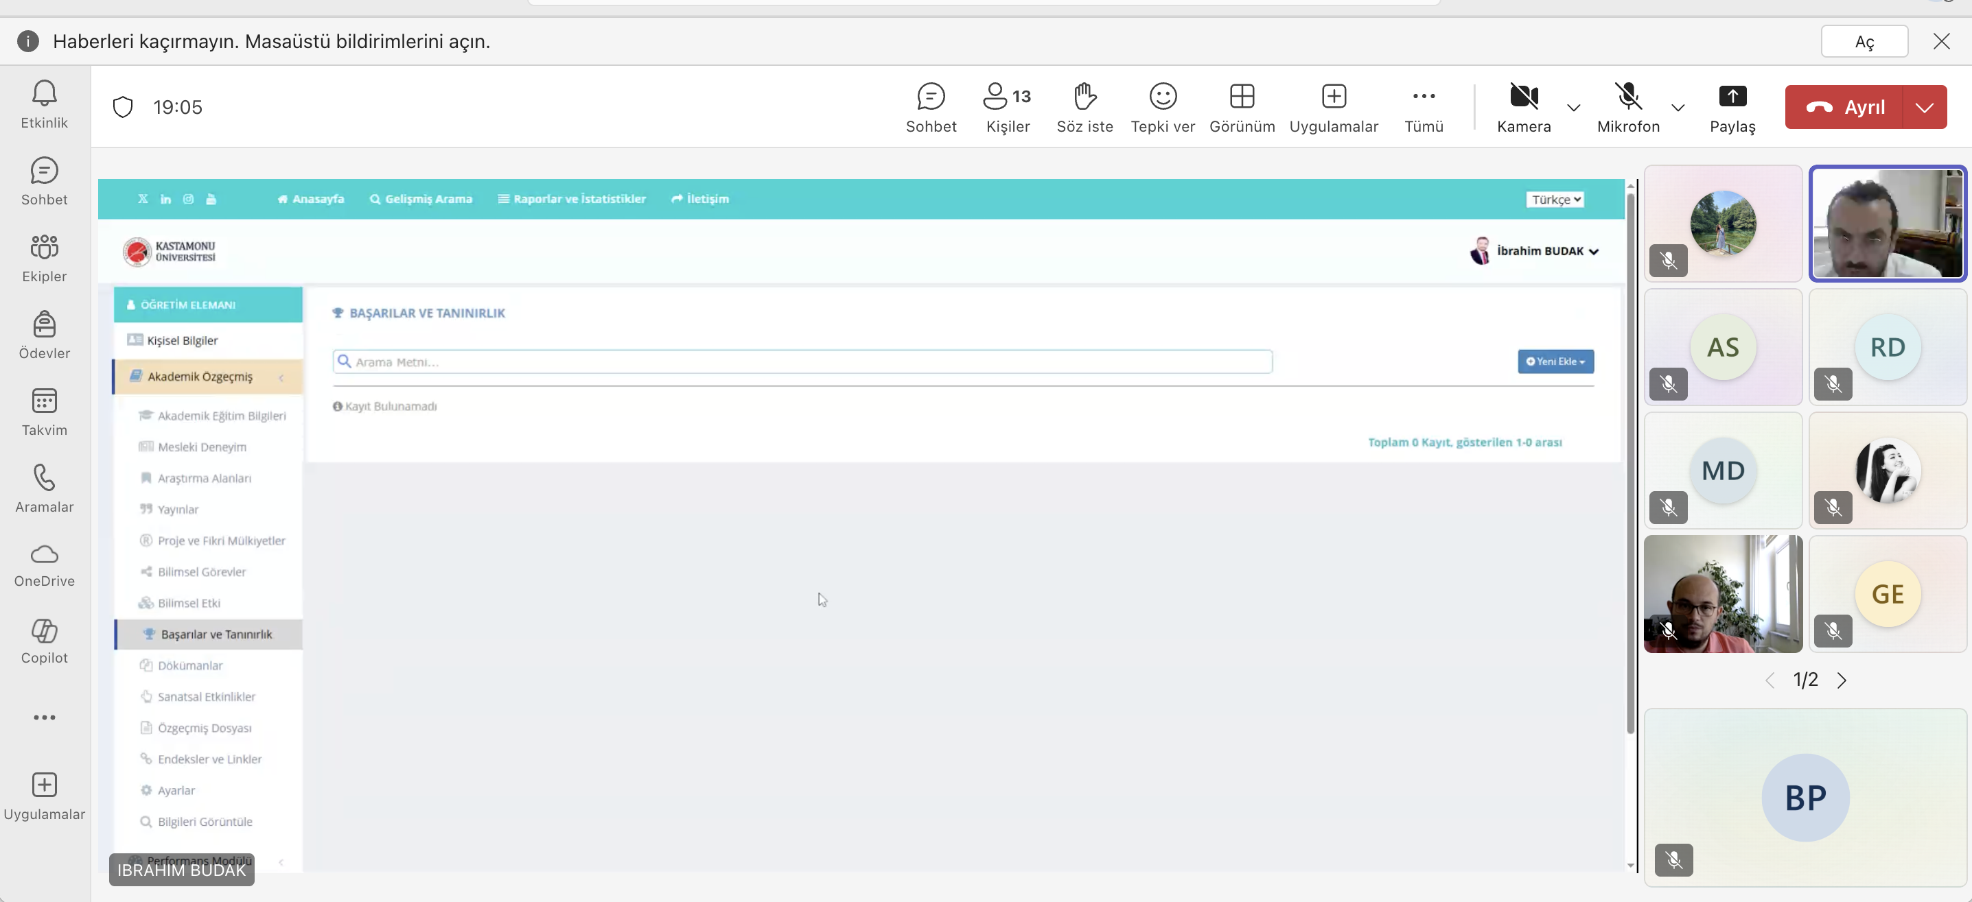1972x902 pixels.
Task: Open OneDrive from the sidebar
Action: pos(45,565)
